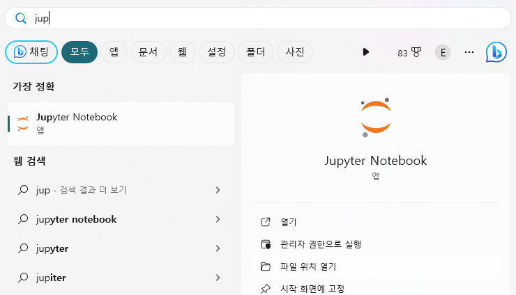Switch to the 문서 filter tab
The height and width of the screenshot is (295, 516).
coord(148,52)
